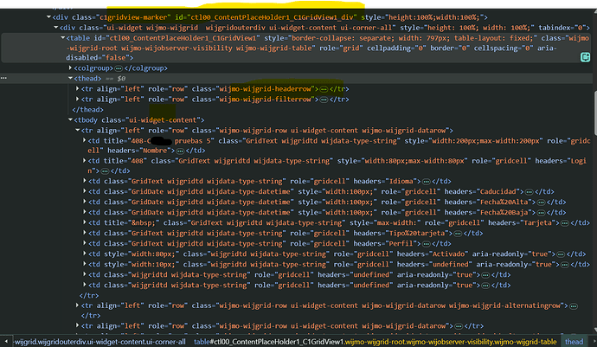Click ellipsis badge of Fecha%20Alta td
Viewport: 597px width, 347px height.
[x=541, y=202]
